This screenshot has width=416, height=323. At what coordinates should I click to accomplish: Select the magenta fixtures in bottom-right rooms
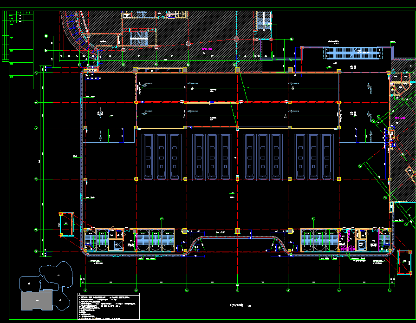pyautogui.click(x=347, y=248)
